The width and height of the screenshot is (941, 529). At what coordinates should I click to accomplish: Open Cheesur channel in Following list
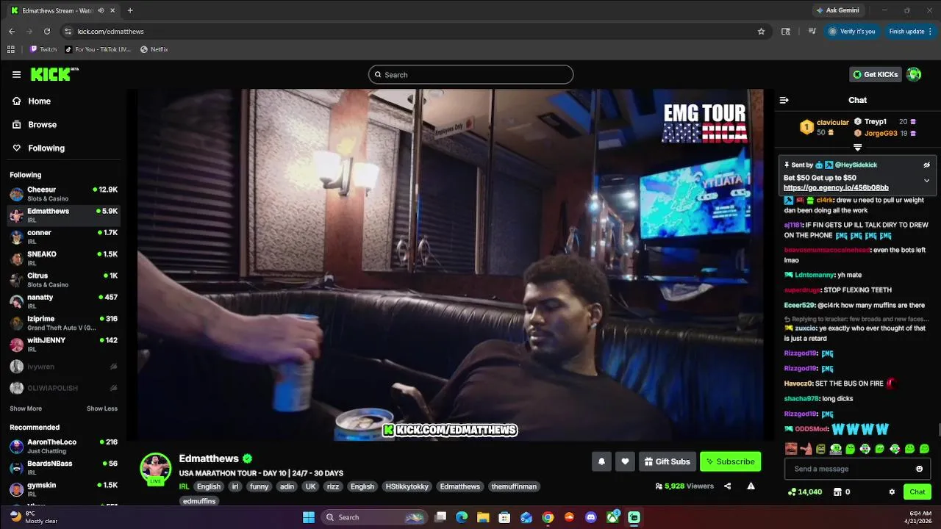62,194
